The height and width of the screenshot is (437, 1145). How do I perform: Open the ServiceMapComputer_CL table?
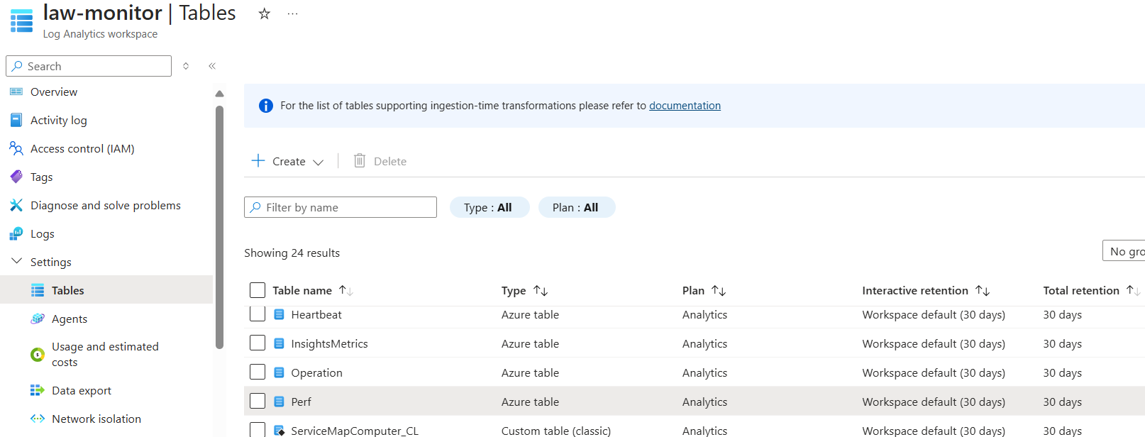pos(355,431)
